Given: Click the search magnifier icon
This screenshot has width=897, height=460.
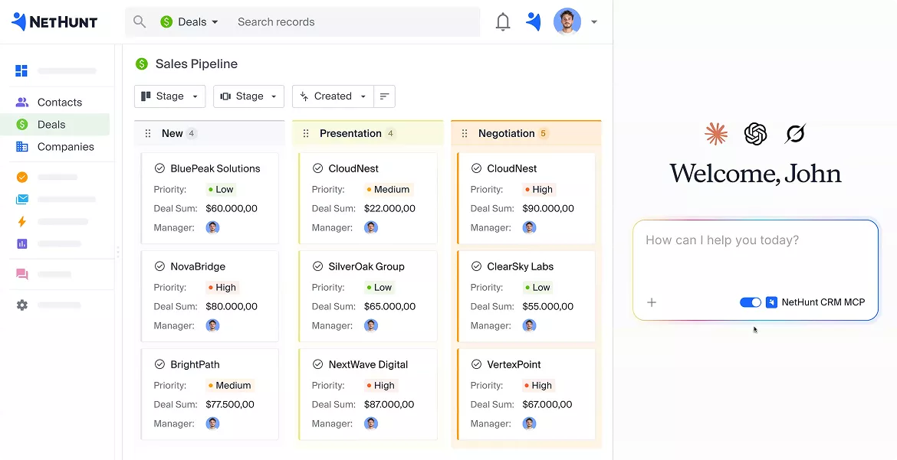Looking at the screenshot, I should 140,21.
